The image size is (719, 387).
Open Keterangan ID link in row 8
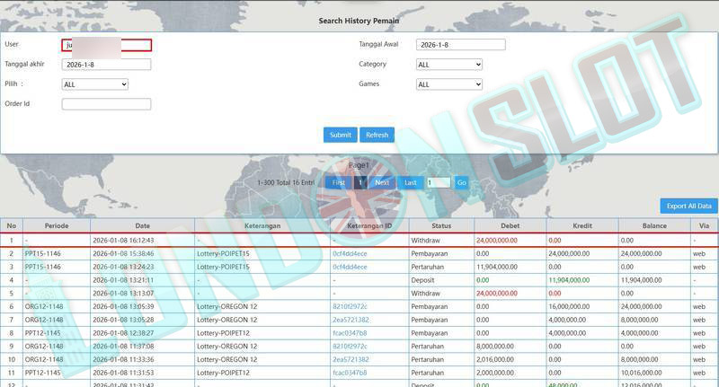click(x=350, y=332)
